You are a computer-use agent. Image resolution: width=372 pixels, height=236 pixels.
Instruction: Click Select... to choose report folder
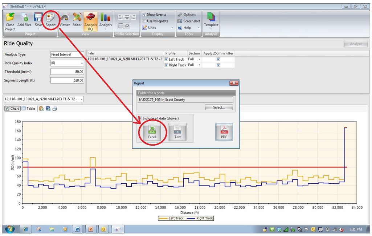coord(219,107)
